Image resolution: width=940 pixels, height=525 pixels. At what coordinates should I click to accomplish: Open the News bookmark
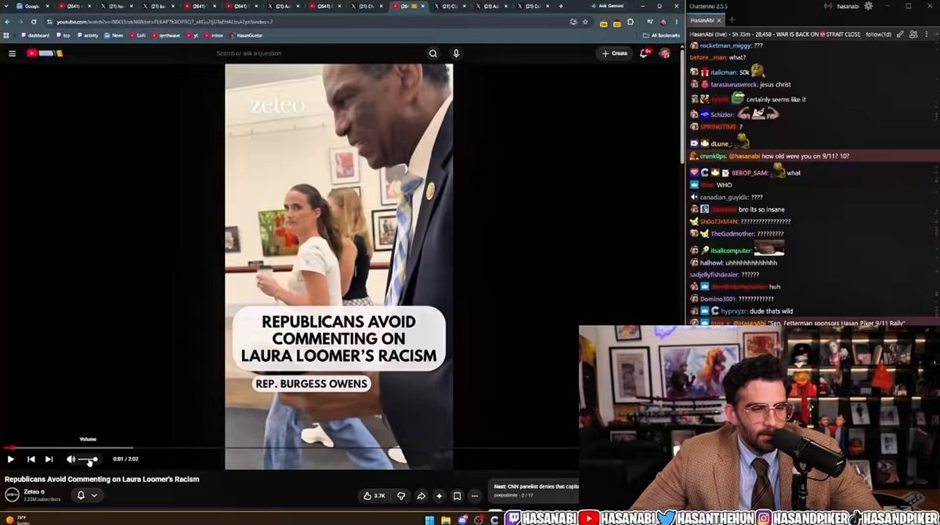pos(114,35)
